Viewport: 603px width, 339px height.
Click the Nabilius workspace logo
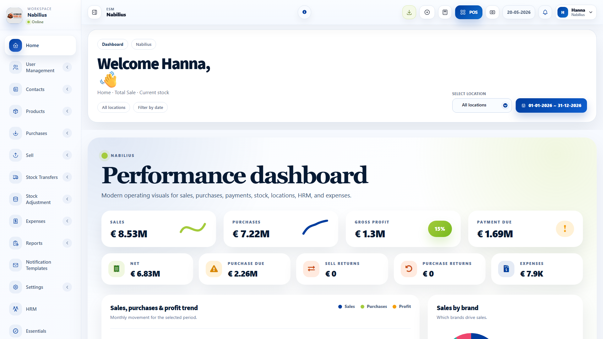click(x=14, y=15)
